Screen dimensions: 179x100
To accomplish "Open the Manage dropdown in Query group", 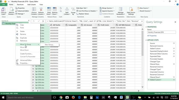I will (x=20, y=14).
